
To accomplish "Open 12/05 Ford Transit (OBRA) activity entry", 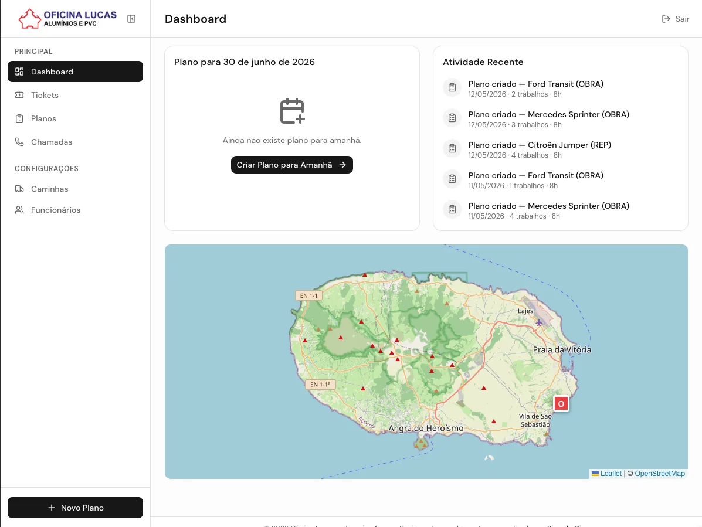I will [x=561, y=89].
